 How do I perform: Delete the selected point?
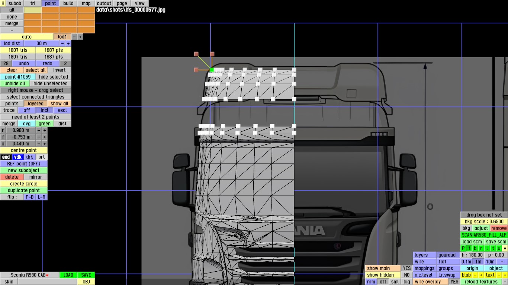tap(12, 177)
